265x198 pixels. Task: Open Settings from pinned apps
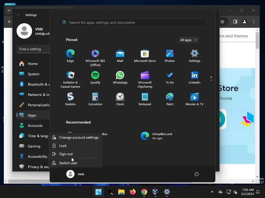pos(195,56)
